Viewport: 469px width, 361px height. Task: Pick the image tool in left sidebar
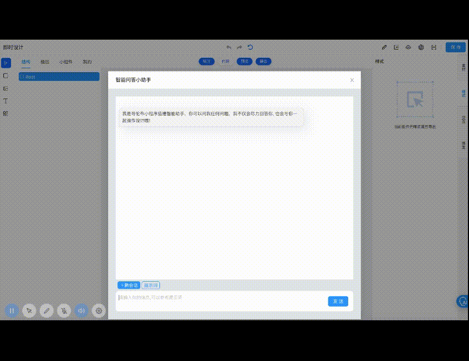pos(6,89)
